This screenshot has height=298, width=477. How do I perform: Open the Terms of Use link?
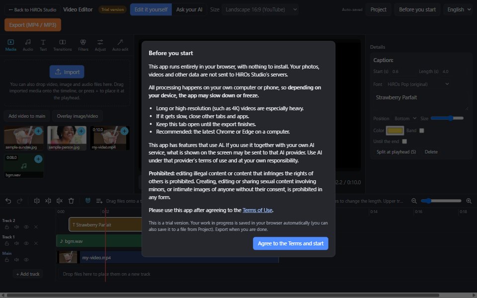coord(257,210)
